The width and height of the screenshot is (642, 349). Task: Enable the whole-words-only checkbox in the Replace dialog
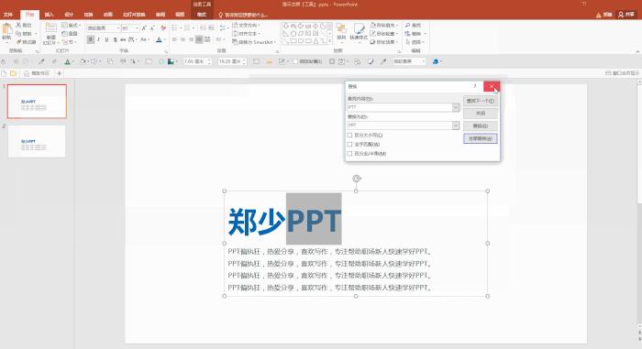coord(349,145)
